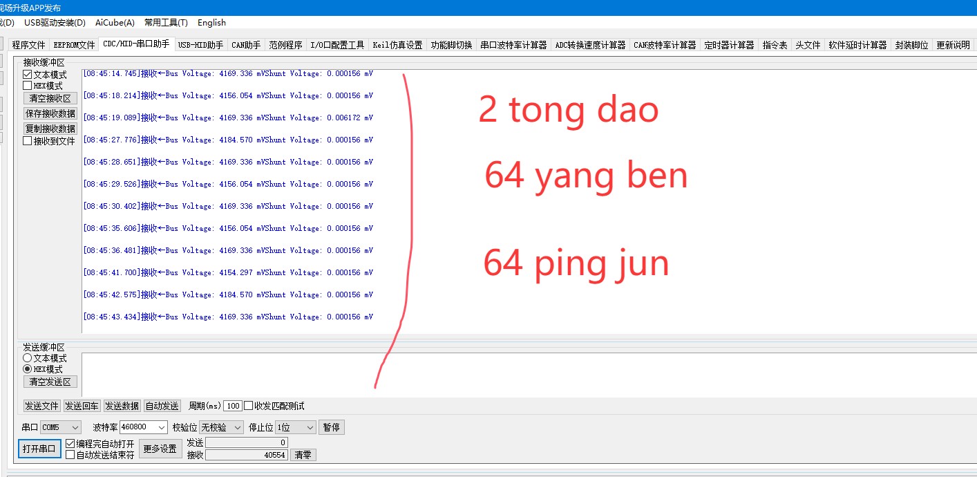Open the ADC转换速度计算器 tab
The height and width of the screenshot is (477, 977).
590,45
